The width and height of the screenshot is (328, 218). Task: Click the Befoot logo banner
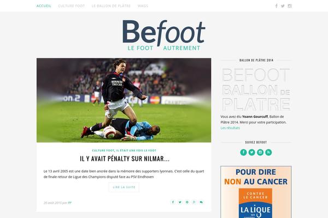164,35
